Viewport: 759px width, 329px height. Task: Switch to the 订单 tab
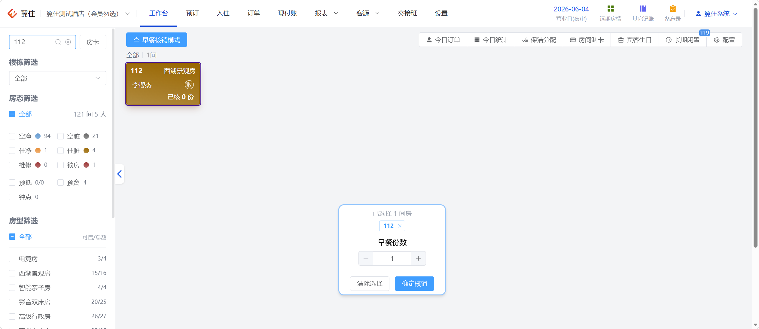click(254, 13)
